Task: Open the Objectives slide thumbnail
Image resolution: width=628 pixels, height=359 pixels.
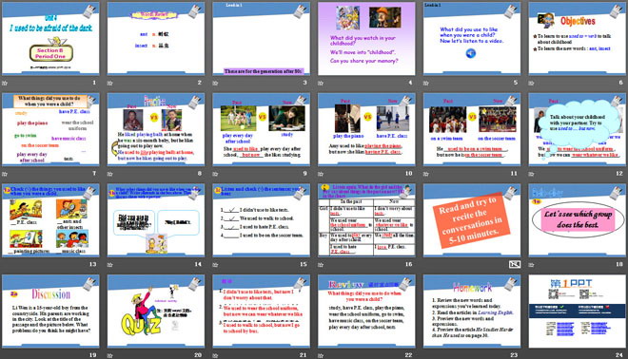Action: click(578, 39)
